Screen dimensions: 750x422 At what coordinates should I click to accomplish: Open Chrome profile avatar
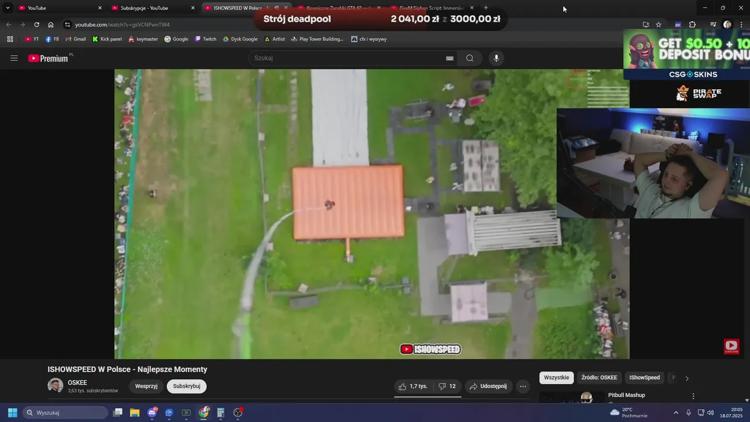(727, 25)
